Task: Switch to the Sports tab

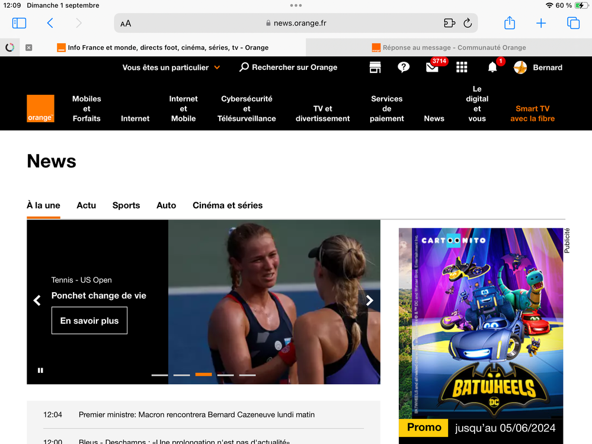Action: click(126, 205)
